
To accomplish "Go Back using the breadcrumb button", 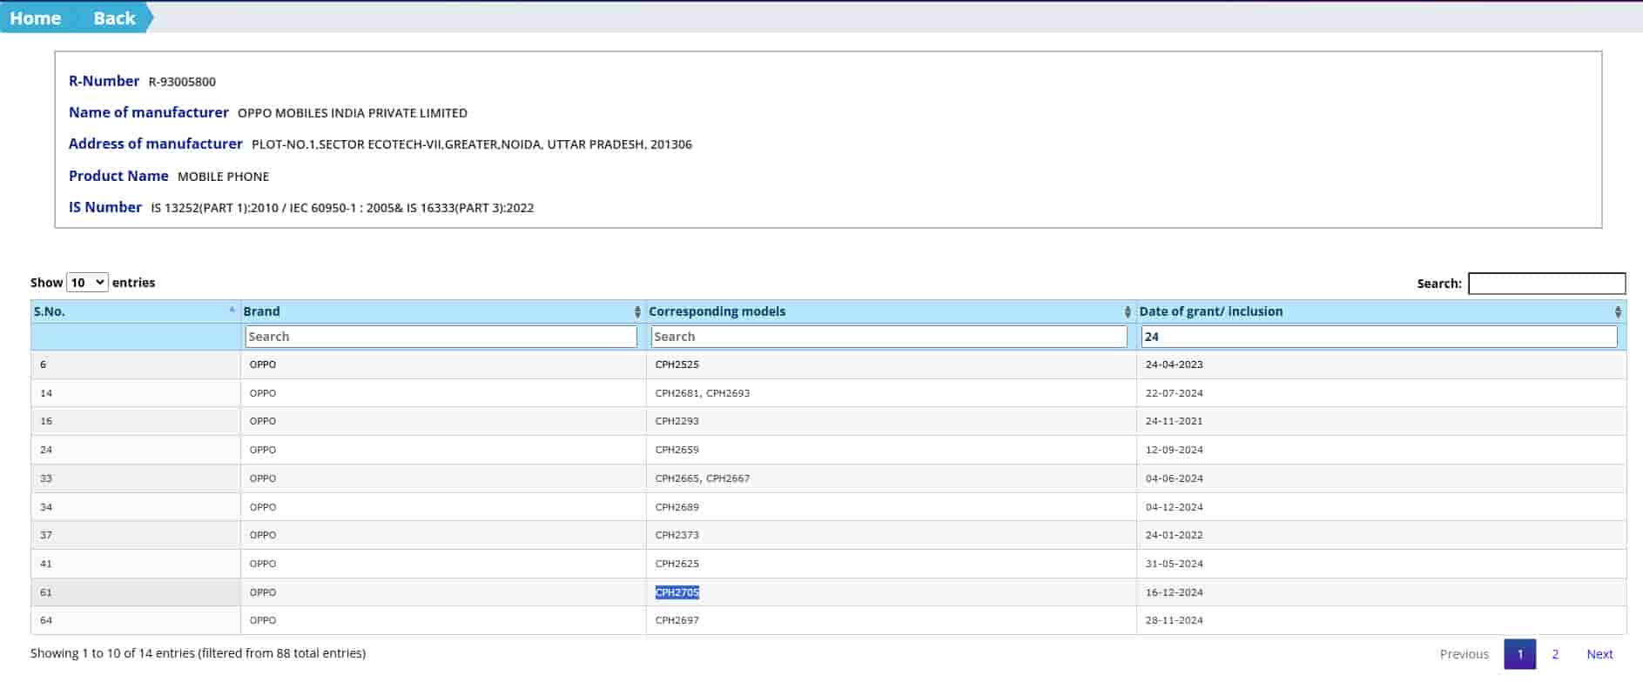I will [114, 18].
